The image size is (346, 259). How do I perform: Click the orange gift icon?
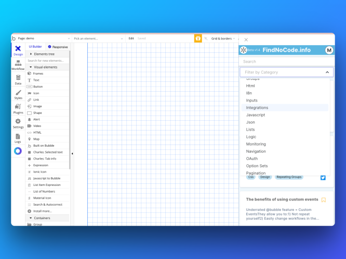(198, 38)
